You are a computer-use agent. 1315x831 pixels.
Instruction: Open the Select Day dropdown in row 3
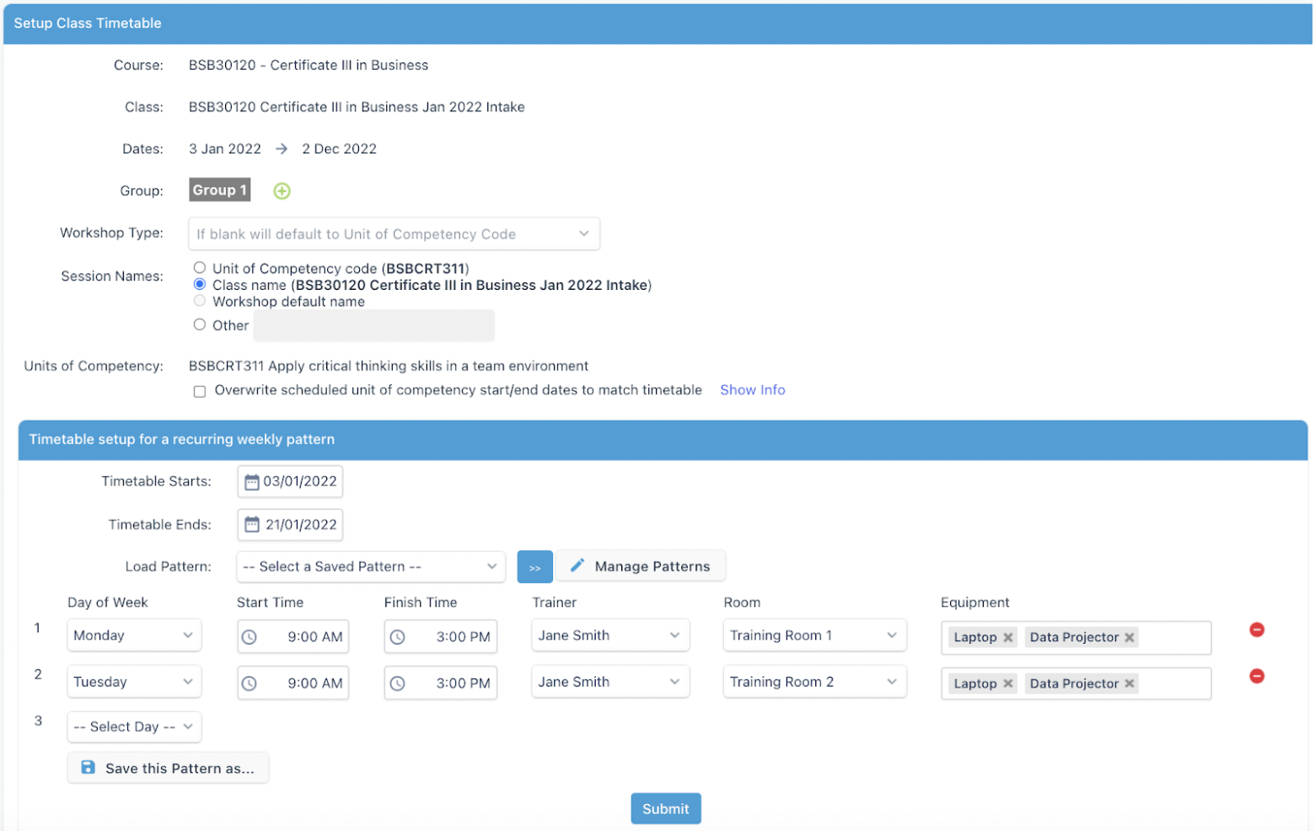[x=134, y=726]
